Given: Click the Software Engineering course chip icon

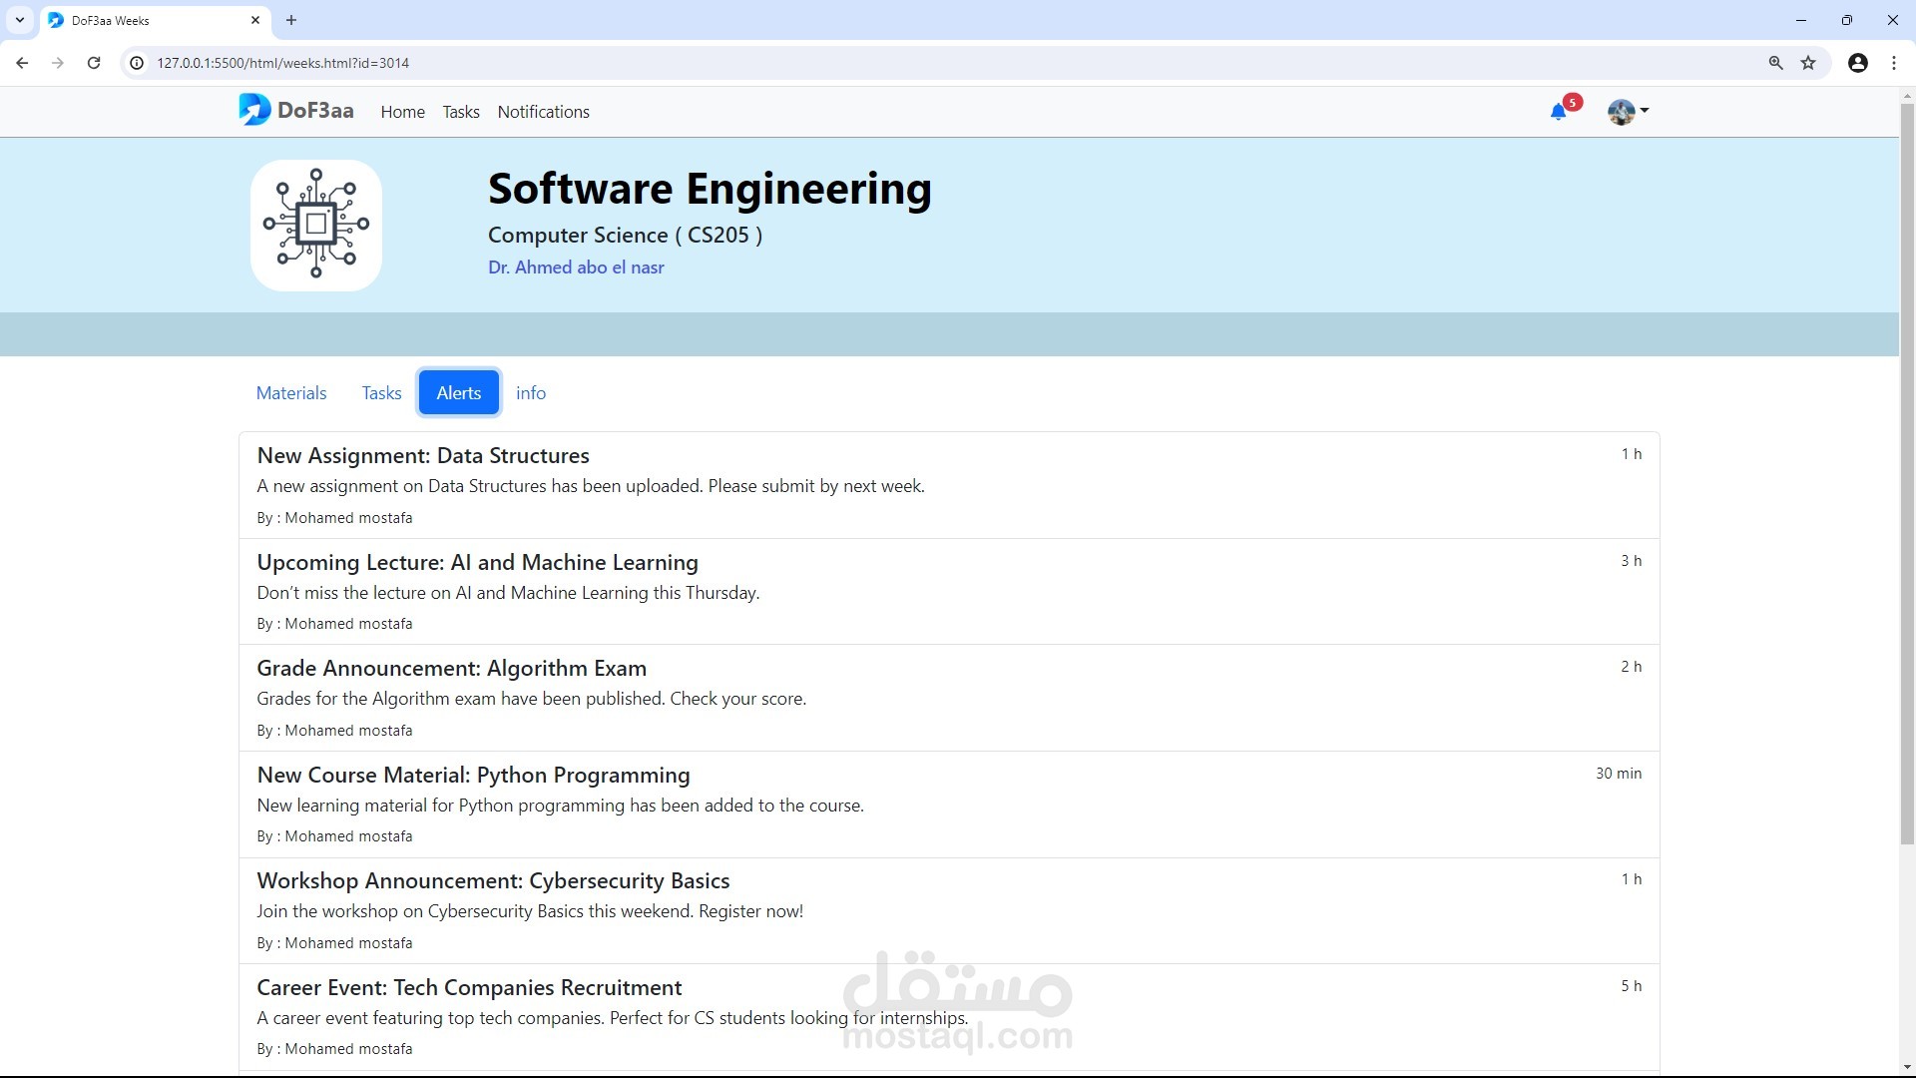Looking at the screenshot, I should point(316,225).
